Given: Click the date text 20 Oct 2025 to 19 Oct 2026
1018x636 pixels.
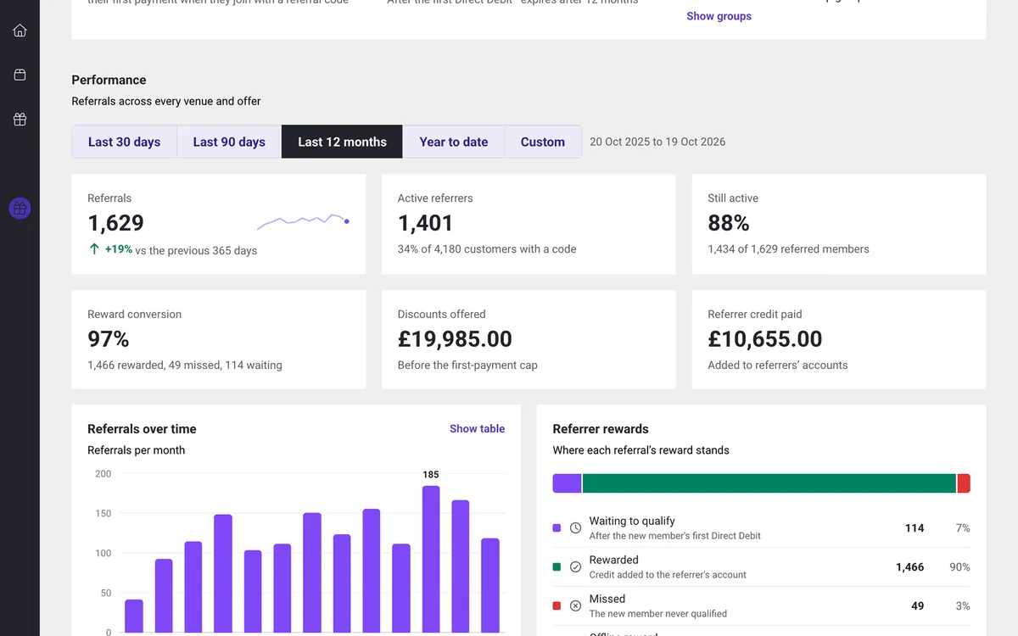Looking at the screenshot, I should click(x=657, y=142).
